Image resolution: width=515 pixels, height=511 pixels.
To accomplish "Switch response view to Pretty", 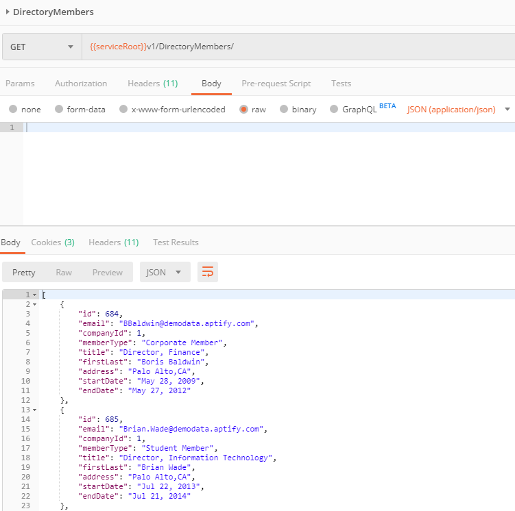I will [23, 272].
